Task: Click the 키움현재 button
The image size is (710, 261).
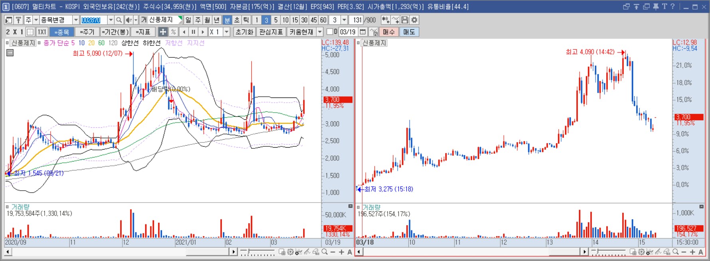Action: coord(301,32)
